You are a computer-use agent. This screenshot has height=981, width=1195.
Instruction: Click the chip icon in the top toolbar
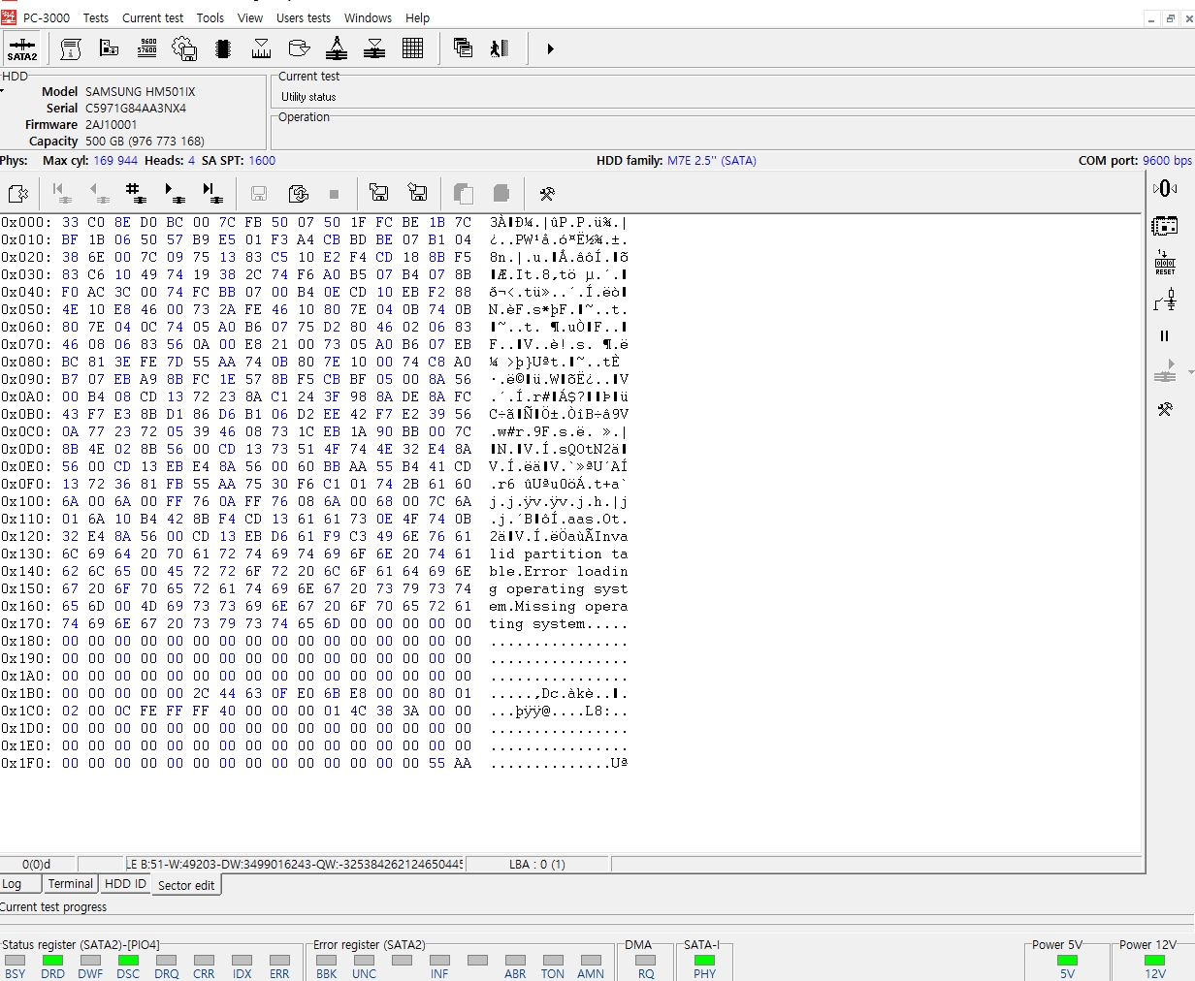(223, 48)
